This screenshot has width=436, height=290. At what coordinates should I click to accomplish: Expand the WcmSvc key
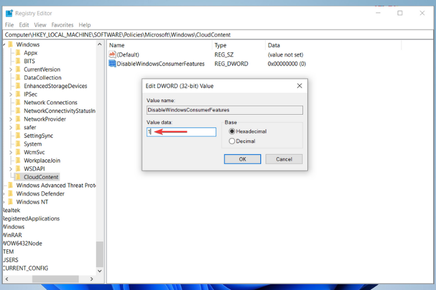tap(10, 153)
